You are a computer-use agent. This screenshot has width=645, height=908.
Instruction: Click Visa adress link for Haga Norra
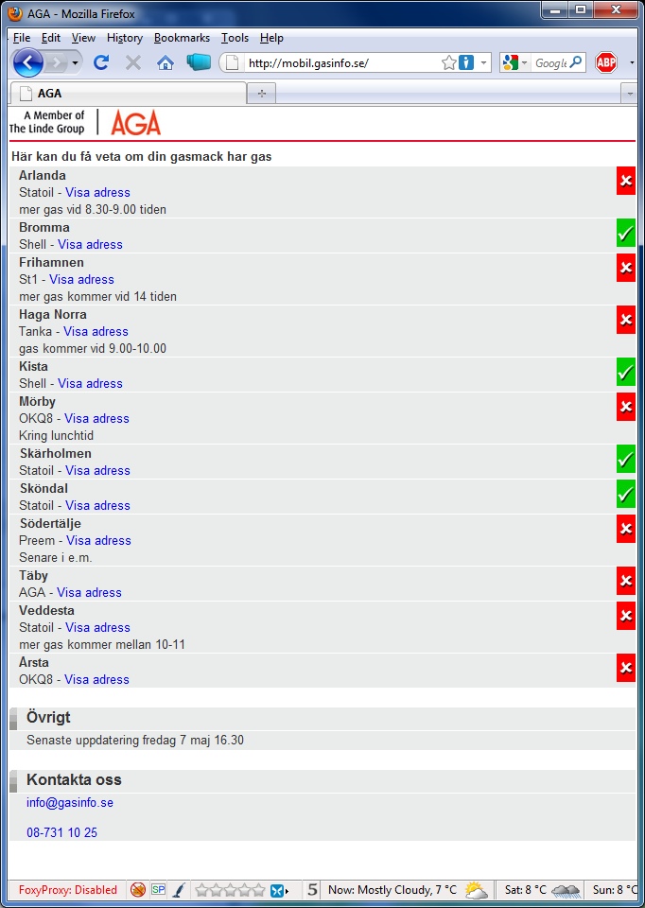(96, 331)
